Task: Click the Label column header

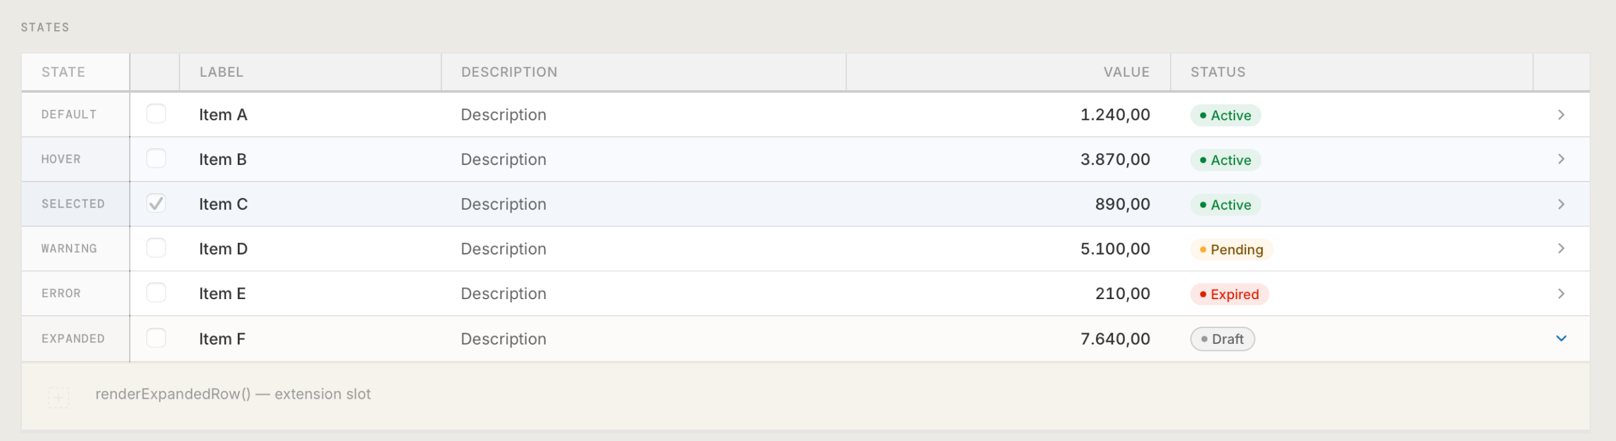Action: (x=221, y=72)
